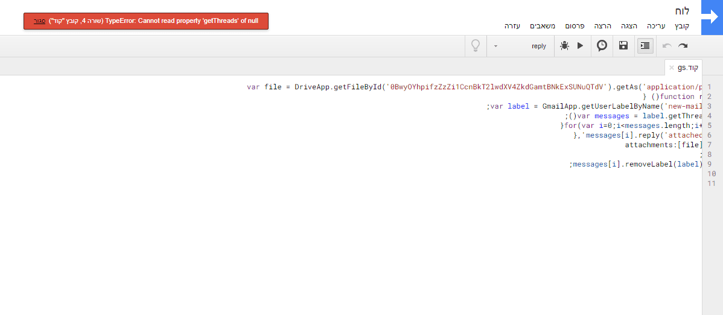
Task: Run the function with the play icon
Action: 581,46
